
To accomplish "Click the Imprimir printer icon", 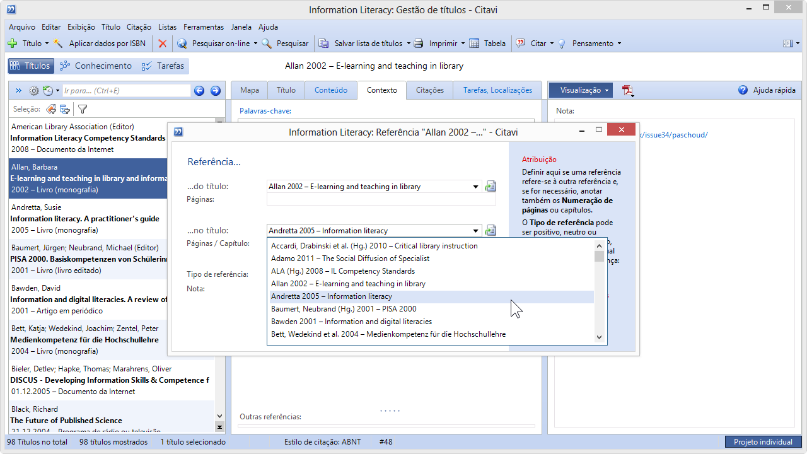I will (419, 44).
